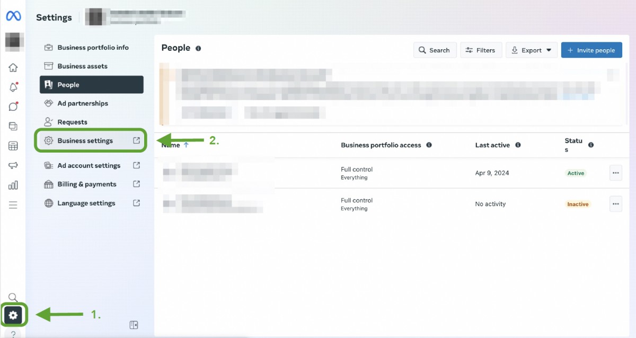The width and height of the screenshot is (636, 338).
Task: Open more options for the Inactive user
Action: pyautogui.click(x=615, y=204)
